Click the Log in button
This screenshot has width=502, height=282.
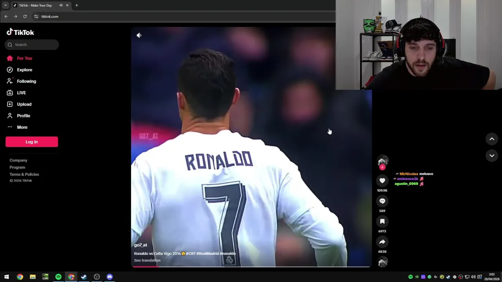pyautogui.click(x=32, y=142)
